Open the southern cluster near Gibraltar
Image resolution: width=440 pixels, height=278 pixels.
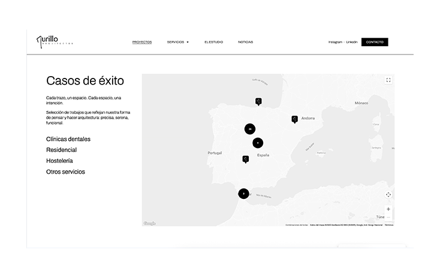243,194
